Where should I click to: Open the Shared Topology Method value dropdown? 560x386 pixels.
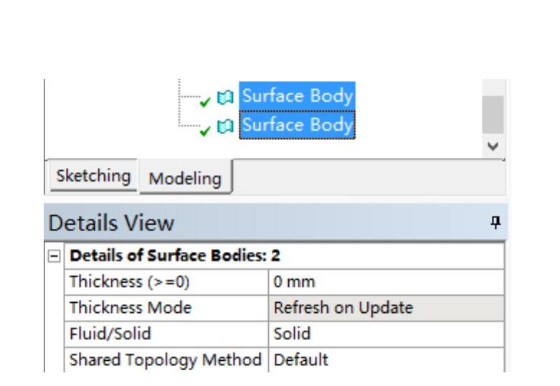(387, 358)
